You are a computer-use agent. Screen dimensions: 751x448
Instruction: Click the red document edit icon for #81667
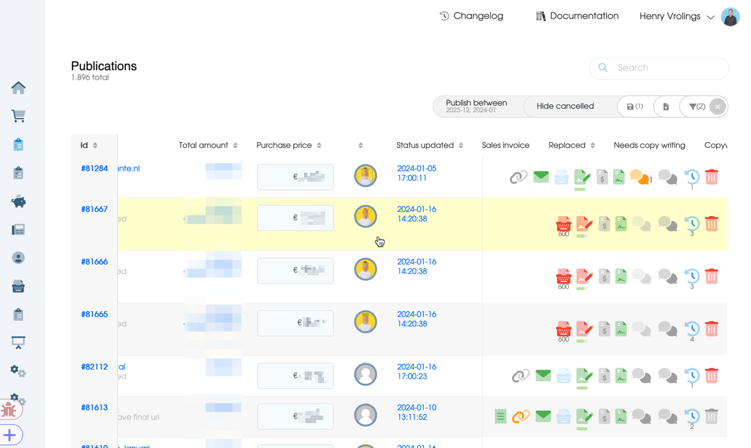click(584, 224)
